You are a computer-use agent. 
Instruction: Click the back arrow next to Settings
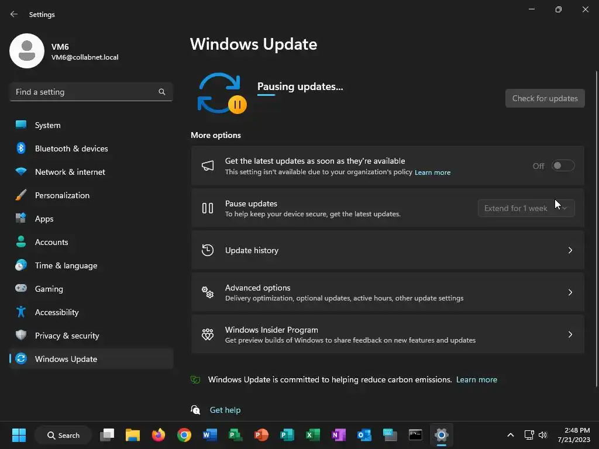point(14,14)
